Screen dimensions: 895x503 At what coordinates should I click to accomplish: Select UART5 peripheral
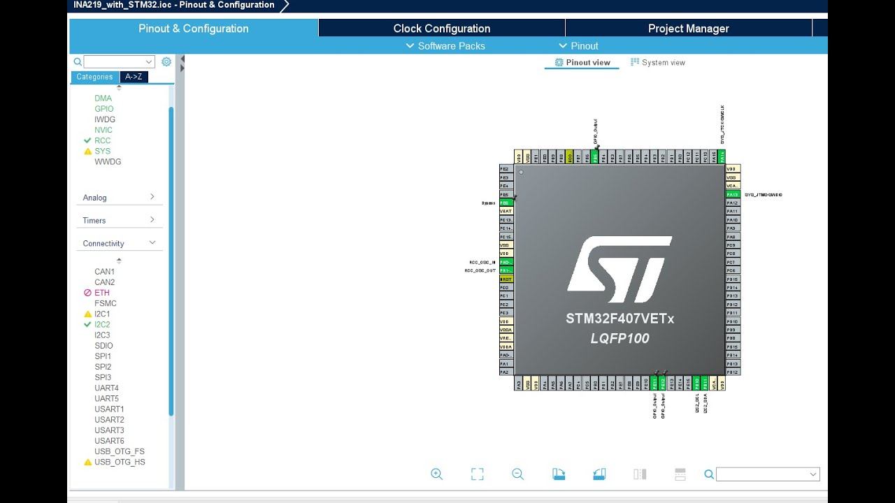point(106,399)
